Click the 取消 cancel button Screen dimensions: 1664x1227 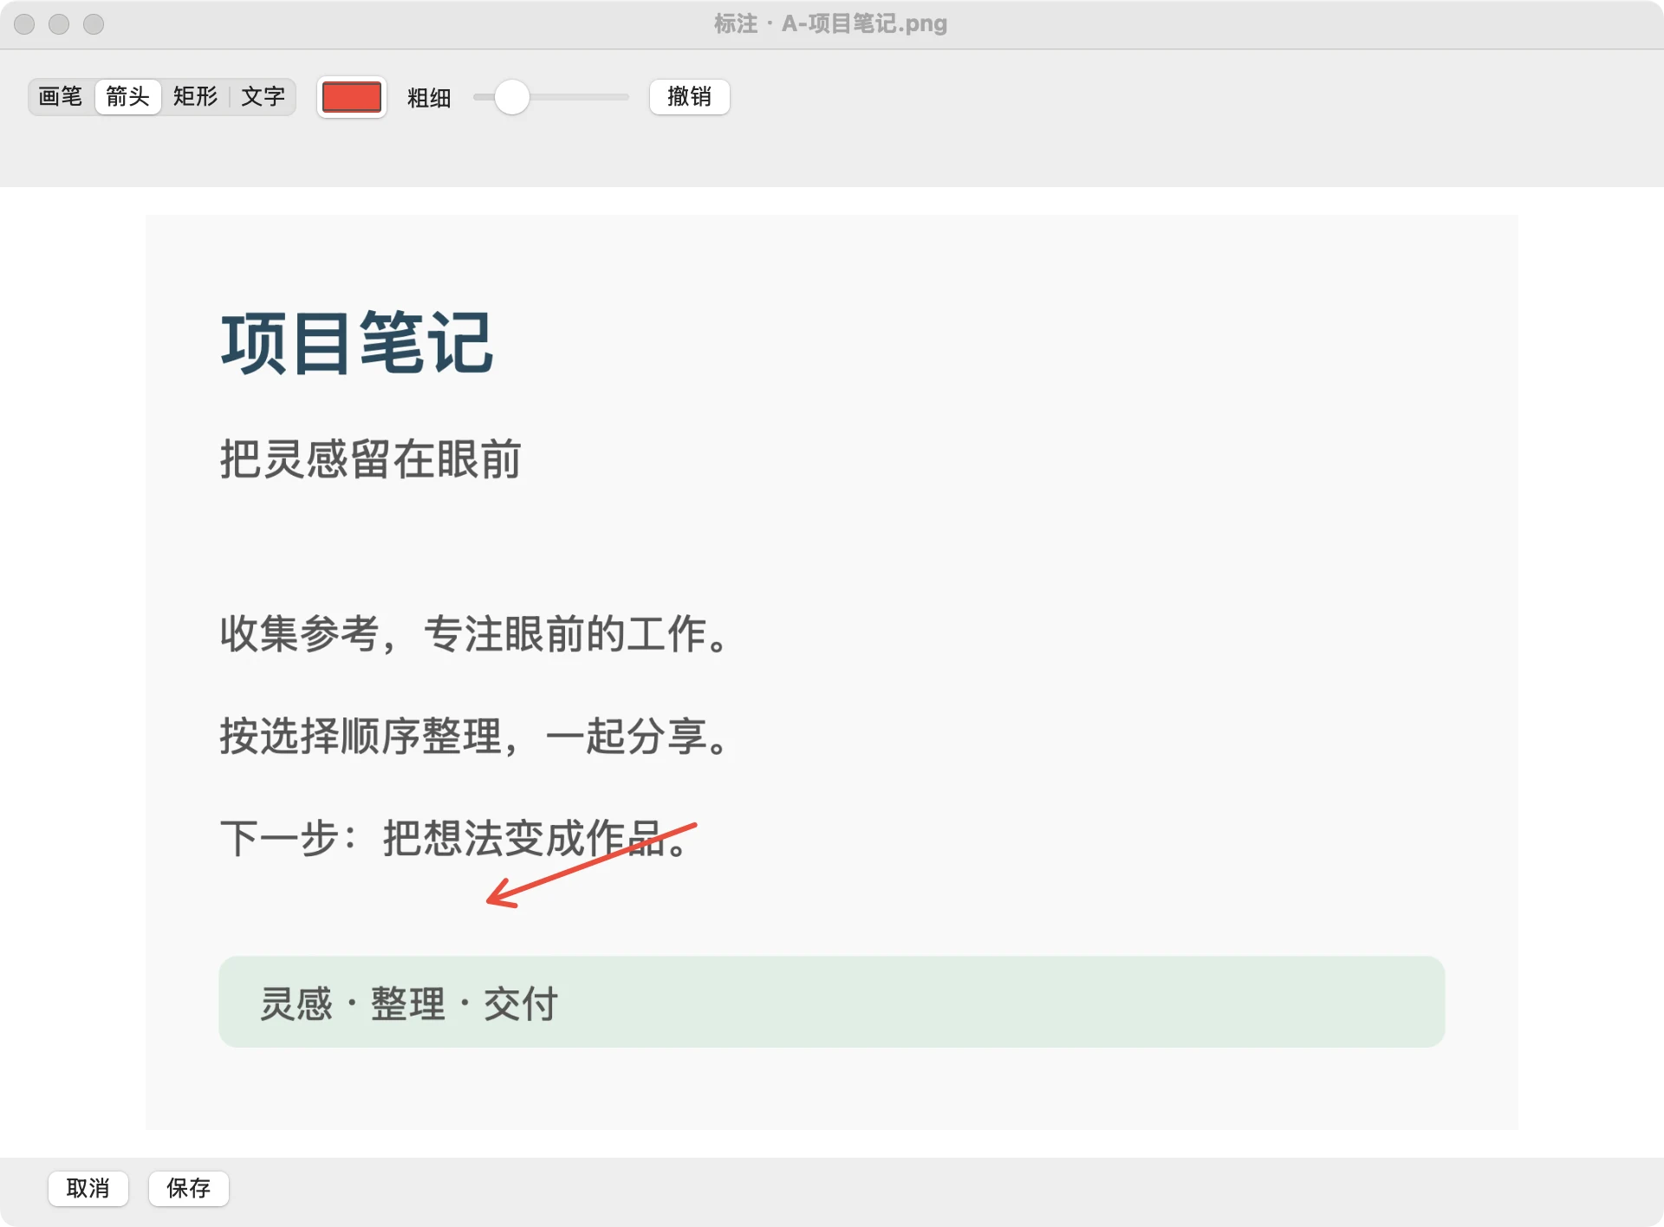point(88,1188)
